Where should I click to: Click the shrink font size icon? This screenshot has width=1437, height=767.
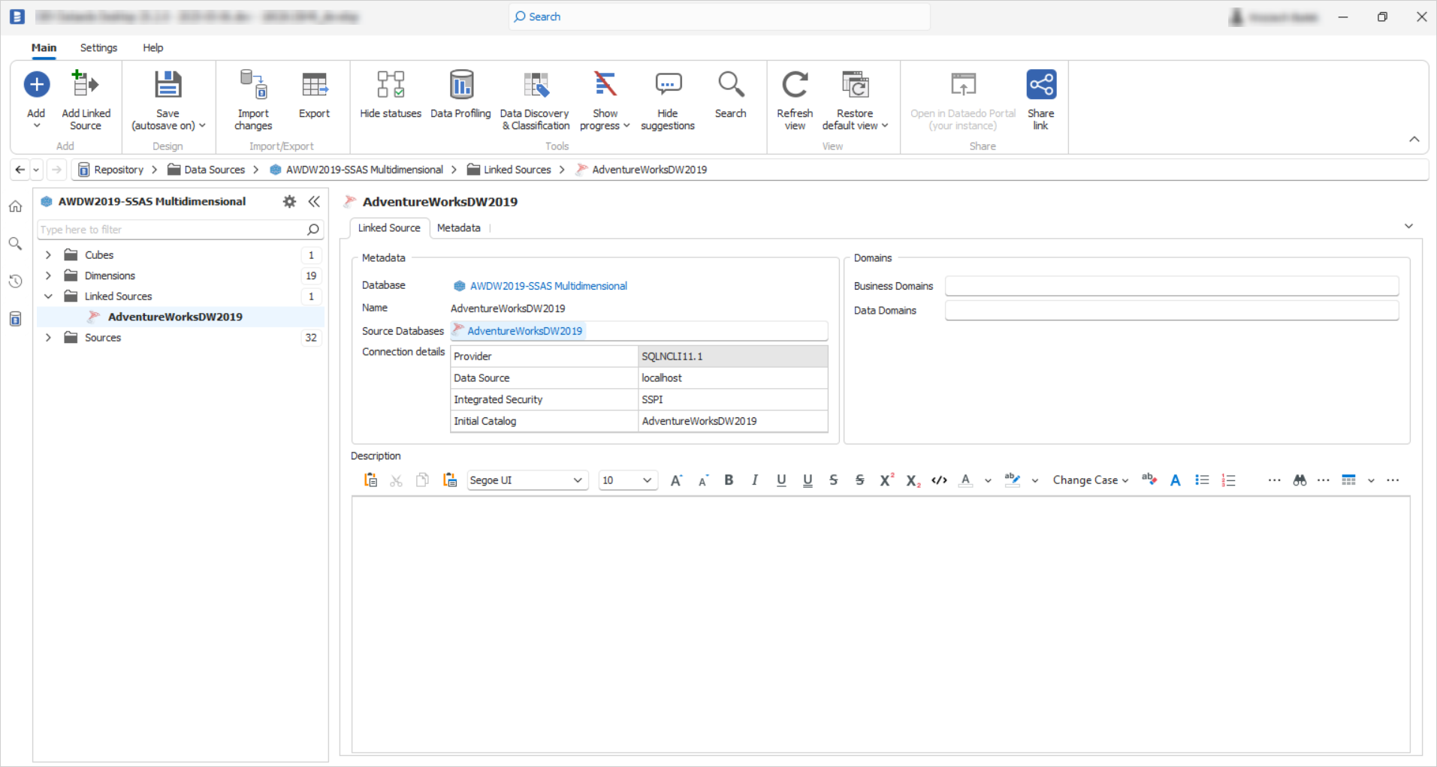pos(703,480)
